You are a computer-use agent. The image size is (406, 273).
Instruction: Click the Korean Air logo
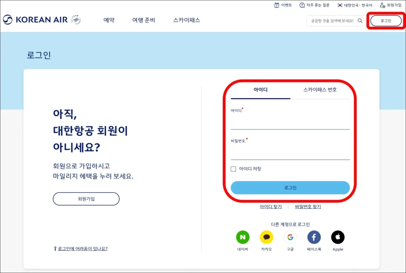[x=35, y=20]
